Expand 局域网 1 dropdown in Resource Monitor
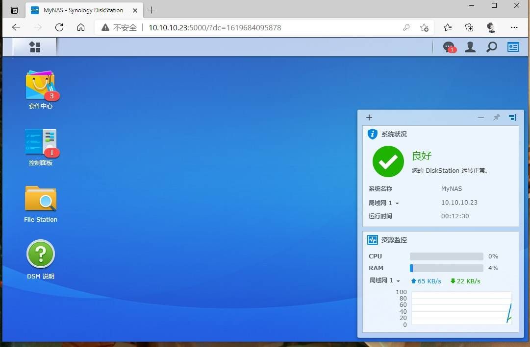This screenshot has width=530, height=347. [384, 280]
